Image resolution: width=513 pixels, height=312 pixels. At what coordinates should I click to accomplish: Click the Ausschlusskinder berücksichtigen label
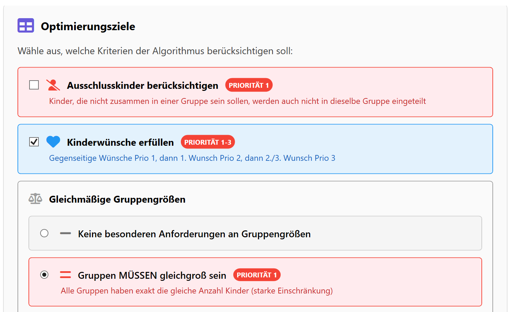coord(142,86)
